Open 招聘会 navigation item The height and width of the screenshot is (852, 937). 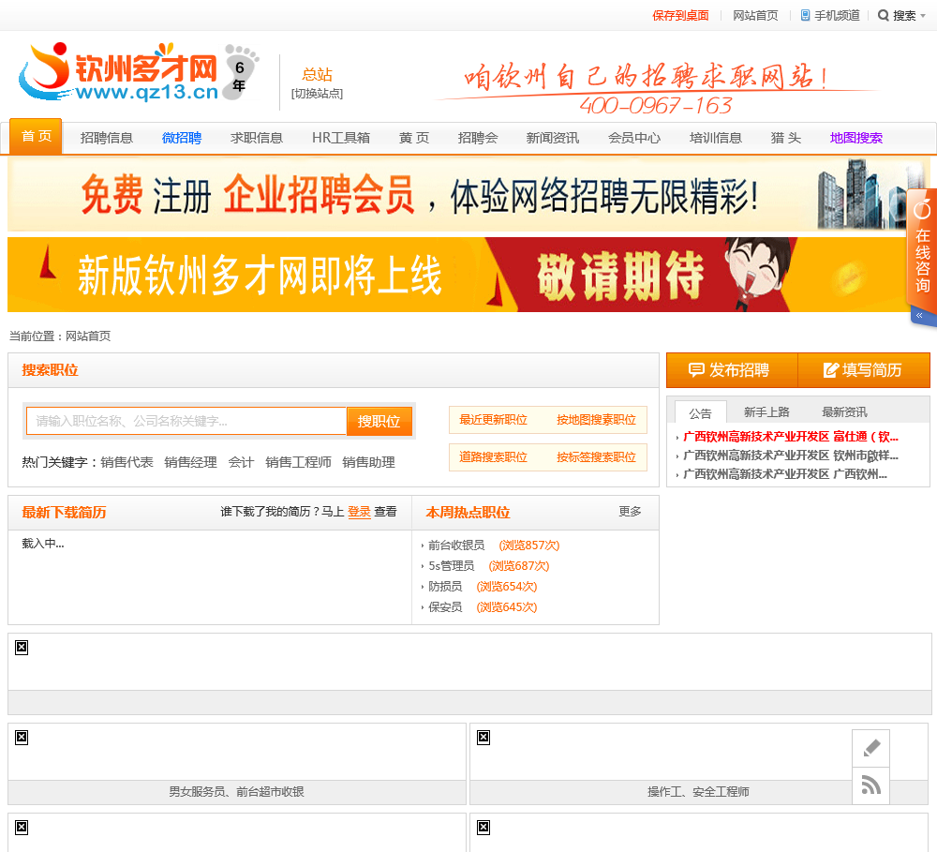(478, 138)
